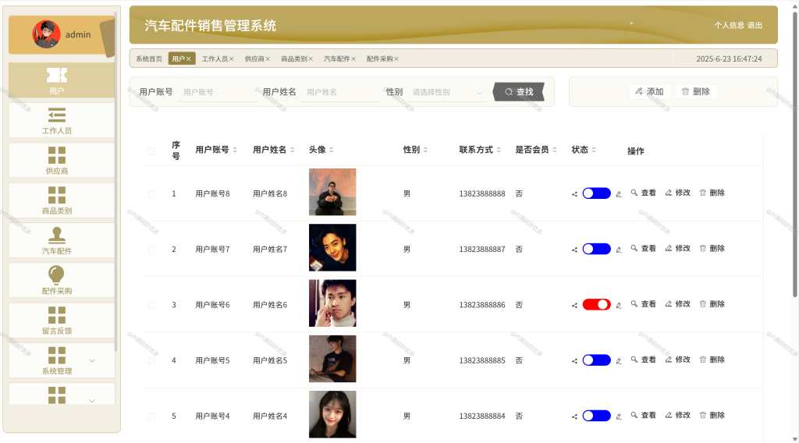Open the 留言反馈 sidebar icon

pos(56,314)
